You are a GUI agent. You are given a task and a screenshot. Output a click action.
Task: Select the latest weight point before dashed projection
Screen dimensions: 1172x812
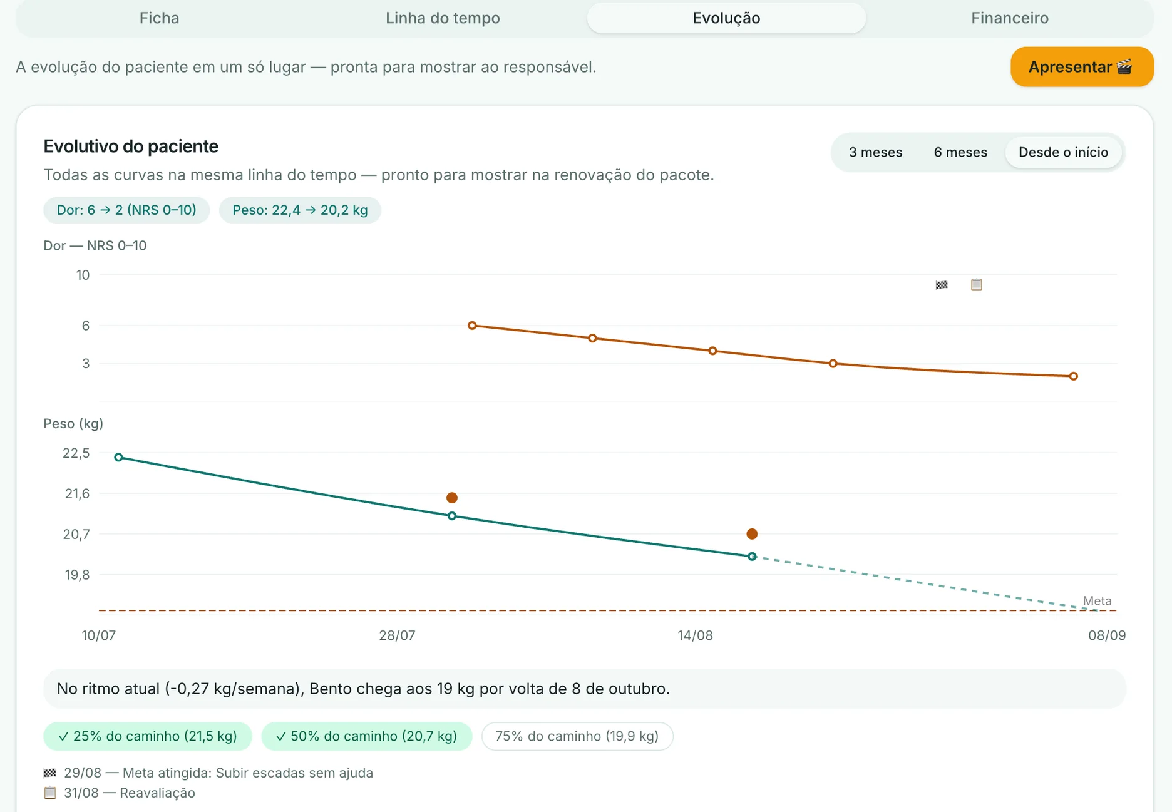[x=752, y=557]
